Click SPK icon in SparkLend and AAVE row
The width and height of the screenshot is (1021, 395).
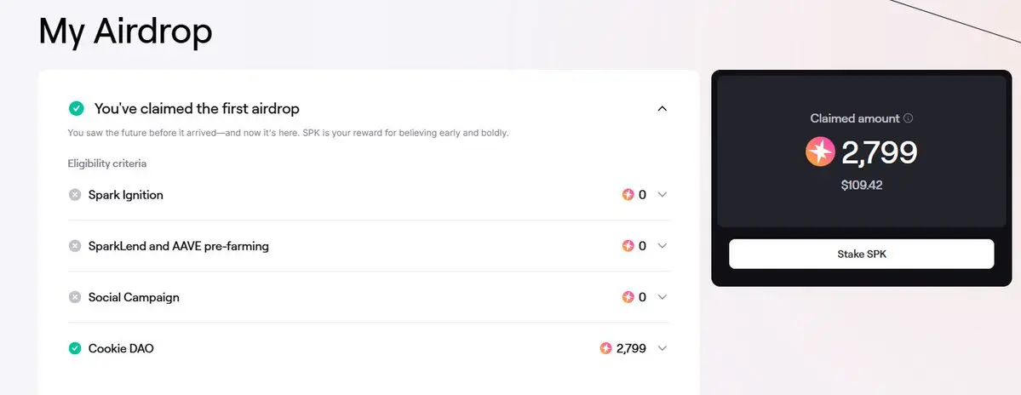click(x=628, y=246)
